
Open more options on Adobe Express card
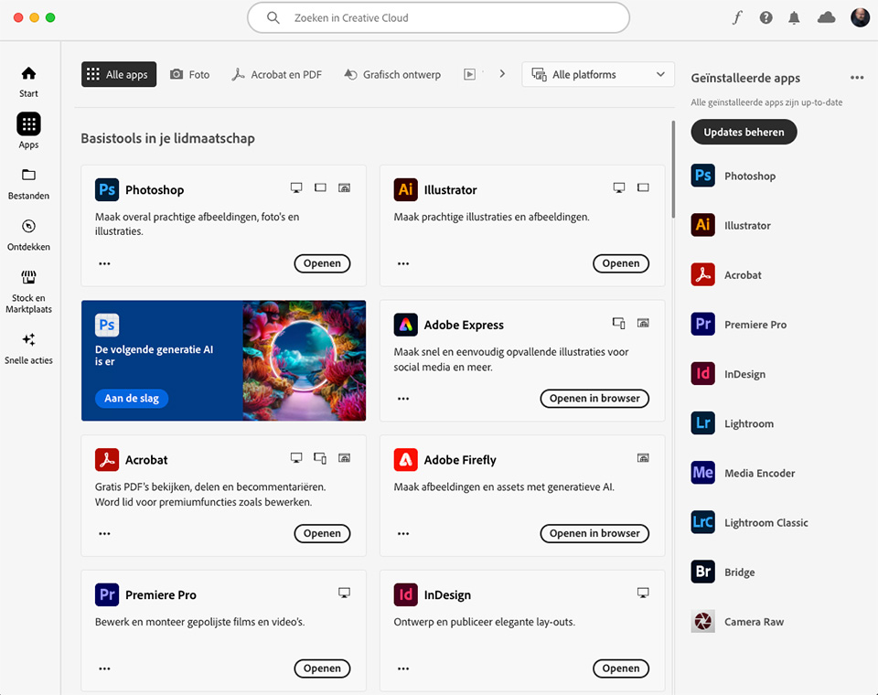click(x=403, y=399)
